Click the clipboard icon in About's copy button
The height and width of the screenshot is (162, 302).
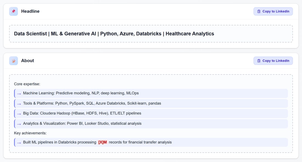pyautogui.click(x=259, y=61)
